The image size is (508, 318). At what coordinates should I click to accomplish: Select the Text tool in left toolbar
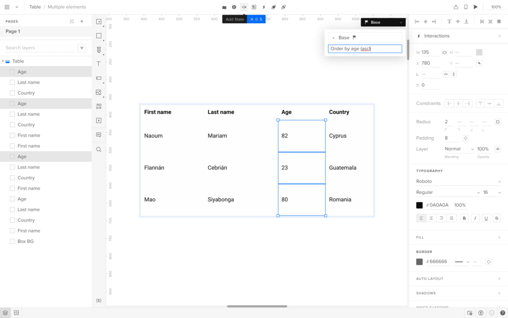point(99,64)
